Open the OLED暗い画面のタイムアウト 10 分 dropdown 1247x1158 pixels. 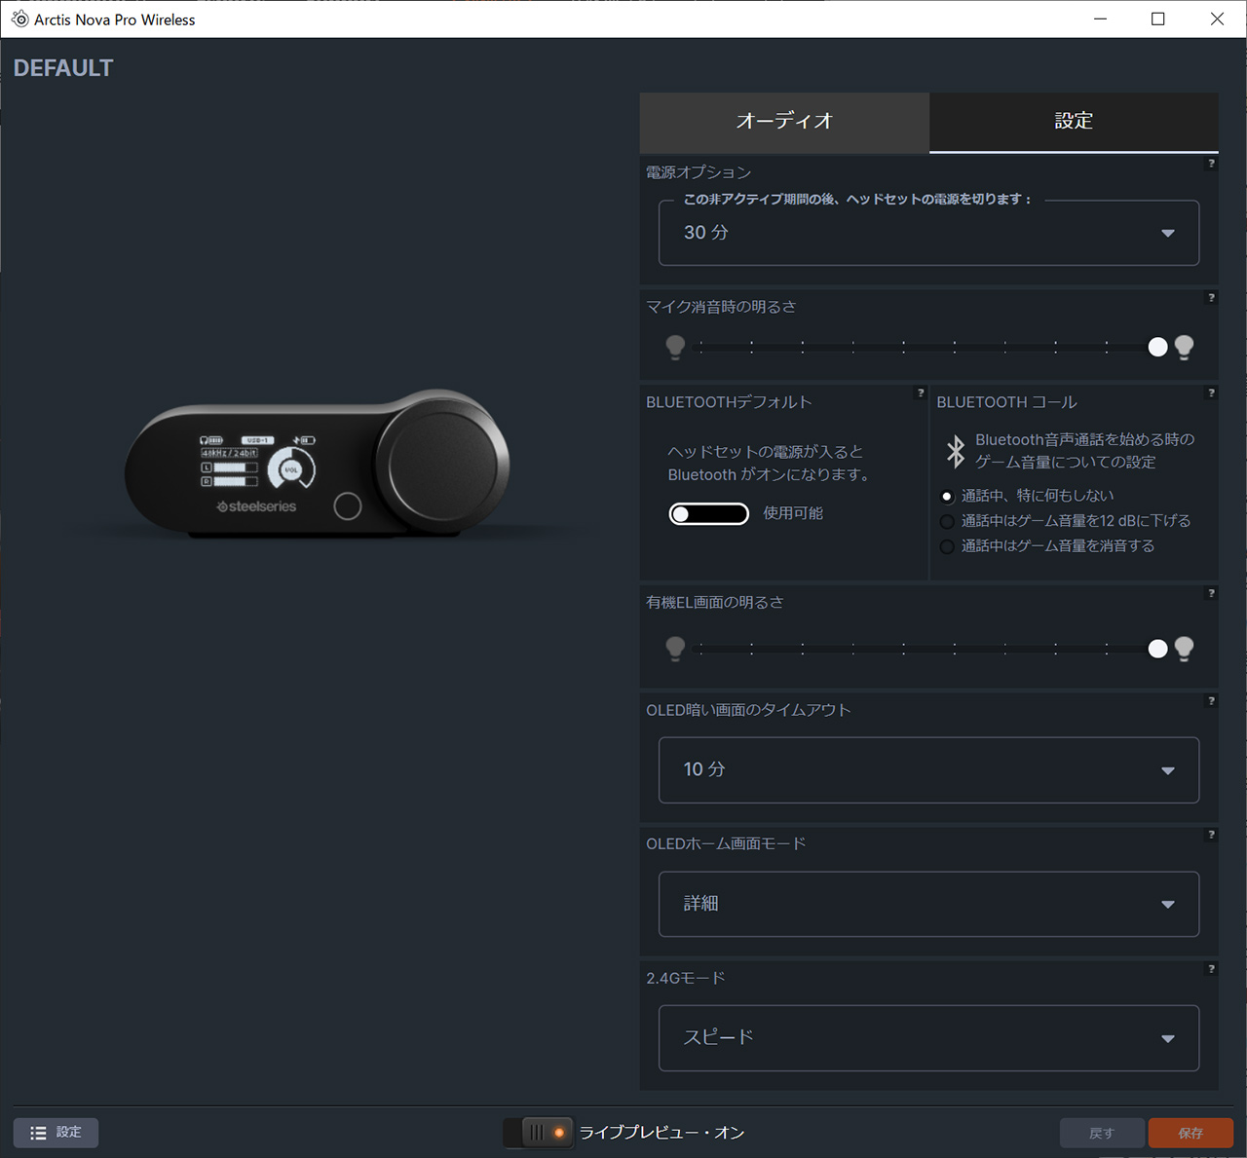click(x=928, y=770)
